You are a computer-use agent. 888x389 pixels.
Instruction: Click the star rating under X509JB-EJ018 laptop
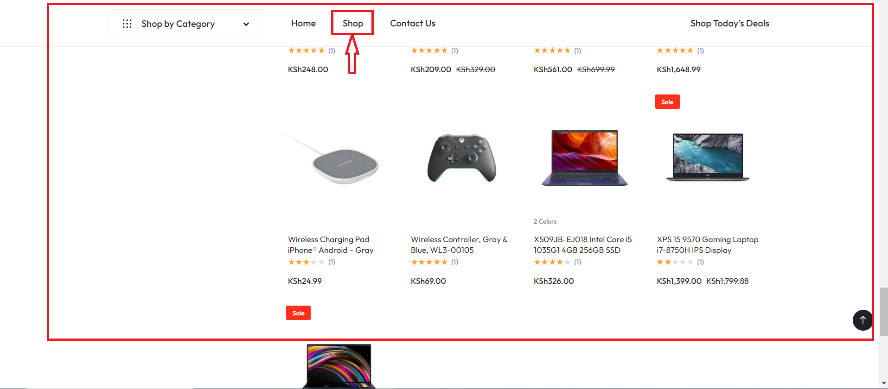click(x=552, y=262)
